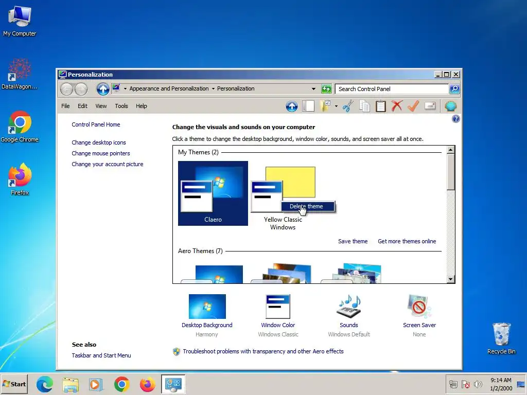
Task: Open Change desktop icons link
Action: [x=98, y=143]
